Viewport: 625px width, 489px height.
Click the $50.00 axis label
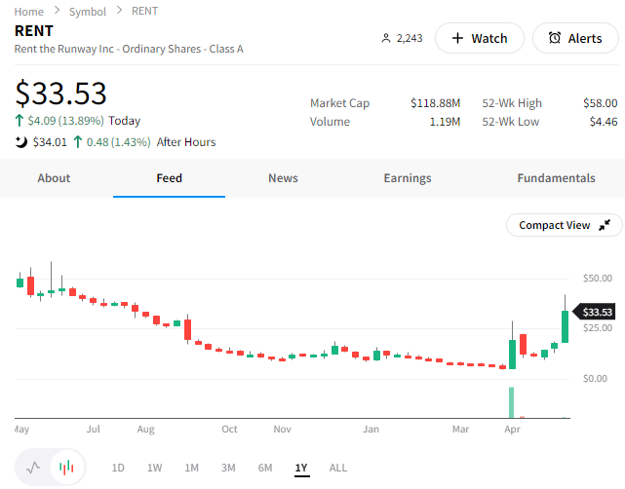pos(597,278)
